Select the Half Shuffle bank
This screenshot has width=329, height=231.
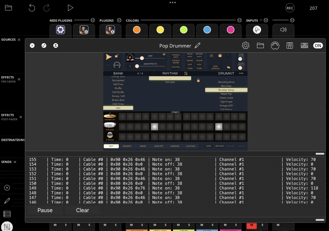pyautogui.click(x=118, y=92)
